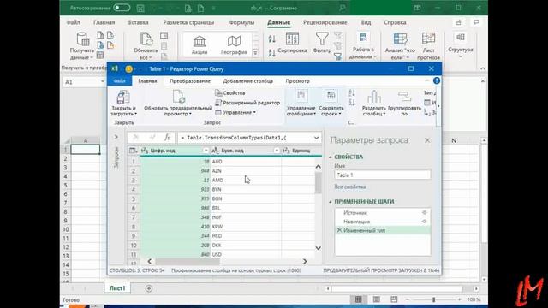Click the Источник step settings gear

[425, 213]
